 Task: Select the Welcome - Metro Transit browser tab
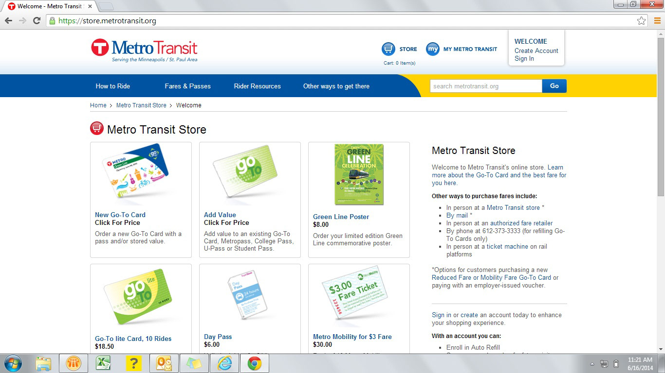click(50, 6)
